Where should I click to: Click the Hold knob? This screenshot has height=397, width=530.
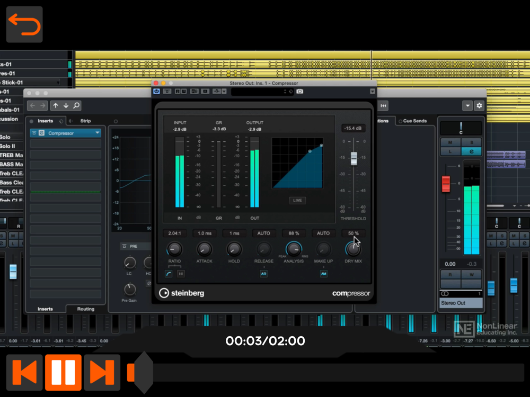[234, 249]
